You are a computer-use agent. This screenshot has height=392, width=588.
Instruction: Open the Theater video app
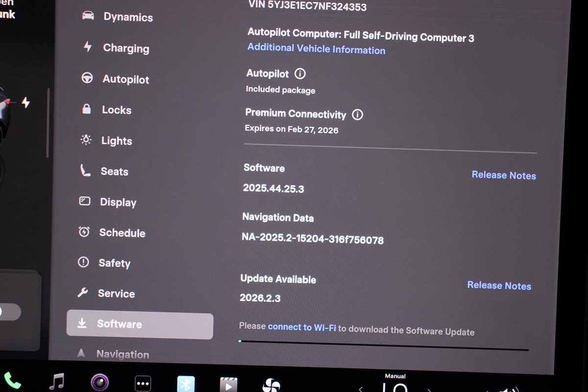(228, 385)
